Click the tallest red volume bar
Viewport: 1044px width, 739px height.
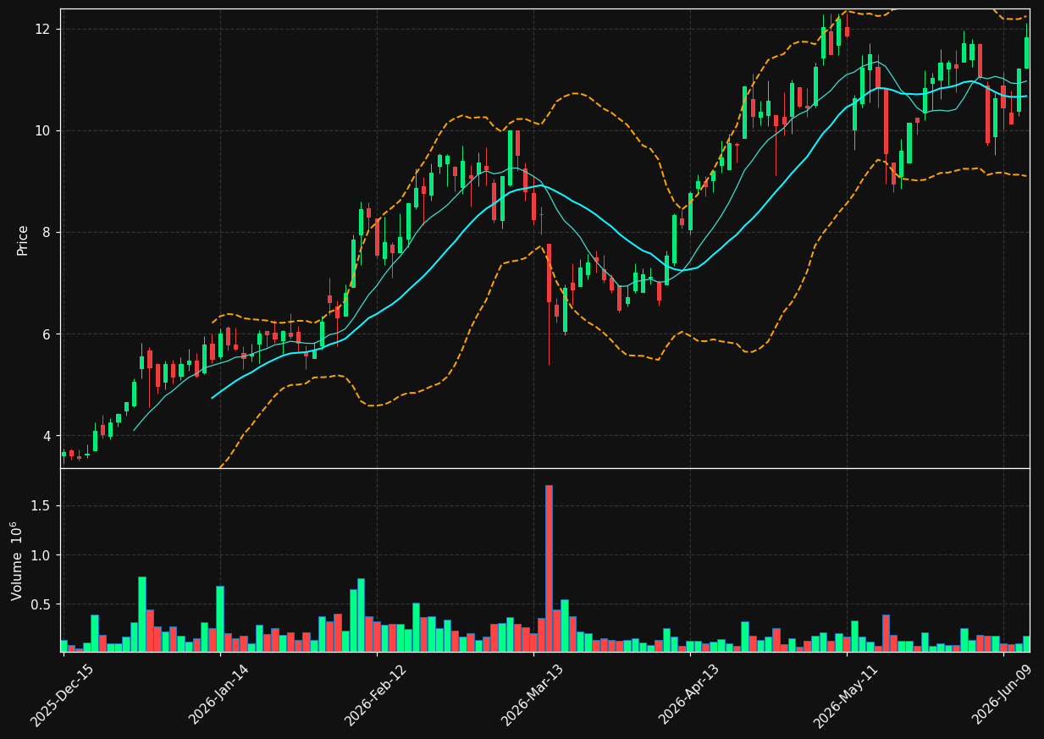[x=549, y=568]
